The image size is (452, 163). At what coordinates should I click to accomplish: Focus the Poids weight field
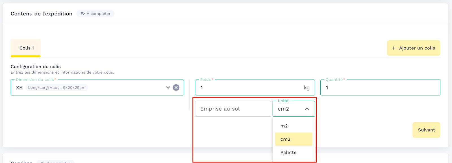[x=249, y=88]
